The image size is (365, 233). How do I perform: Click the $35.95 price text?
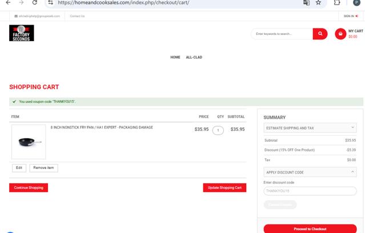pyautogui.click(x=202, y=129)
